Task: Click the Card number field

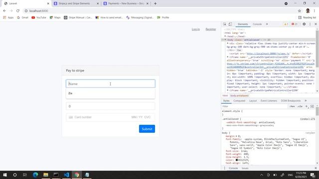Action: (111, 117)
